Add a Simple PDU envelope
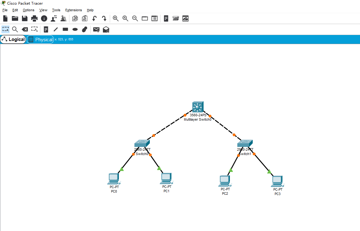The width and height of the screenshot is (360, 231). click(x=96, y=30)
